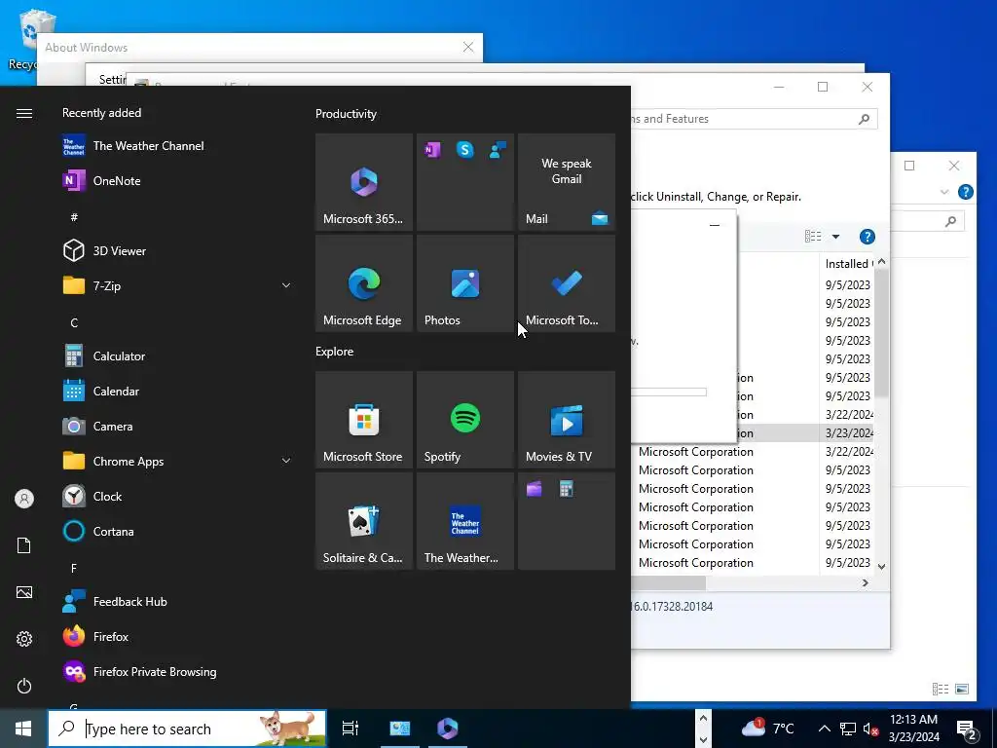Minimize the small uninstall dialog
Viewport: 997px width, 748px height.
click(x=715, y=225)
